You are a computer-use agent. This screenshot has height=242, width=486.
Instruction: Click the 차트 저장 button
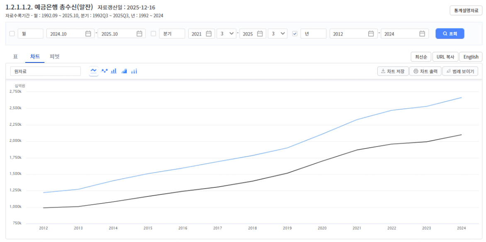coord(393,71)
